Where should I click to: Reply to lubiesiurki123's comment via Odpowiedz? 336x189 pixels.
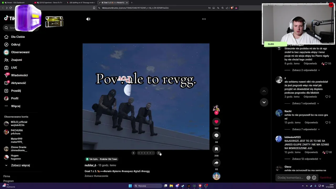pos(311,152)
